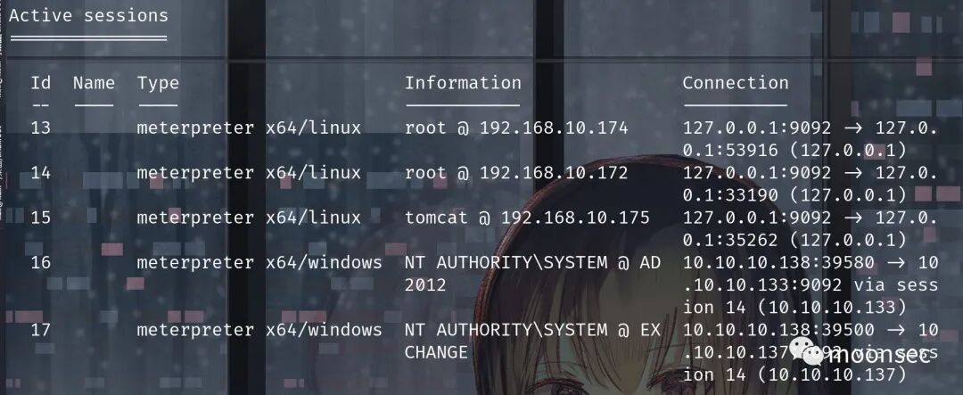Image resolution: width=963 pixels, height=395 pixels.
Task: Click session Id 13
Action: [41, 128]
